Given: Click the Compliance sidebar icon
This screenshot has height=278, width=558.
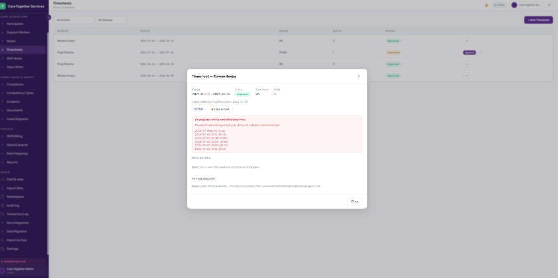Looking at the screenshot, I should coord(2,84).
